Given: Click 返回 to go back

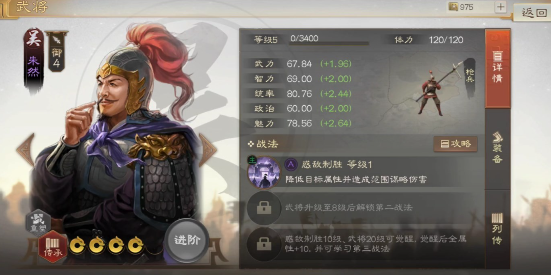Looking at the screenshot, I should (533, 13).
